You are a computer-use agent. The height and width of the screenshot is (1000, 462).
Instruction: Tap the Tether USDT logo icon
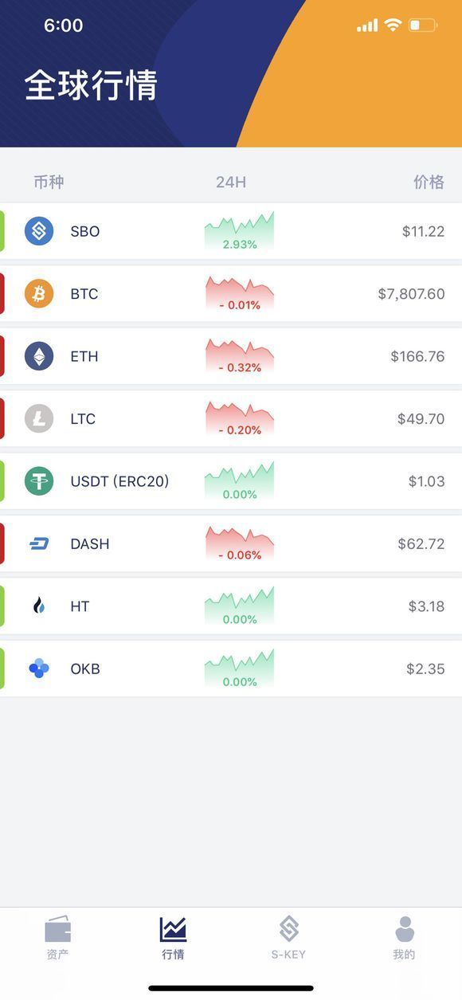(x=39, y=481)
